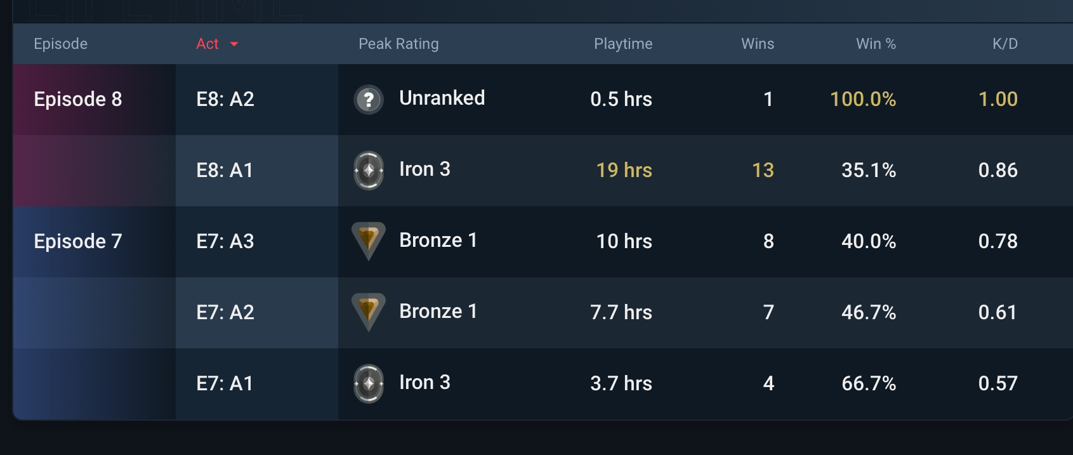Image resolution: width=1073 pixels, height=455 pixels.
Task: Click the red sort arrow next to Act
Action: [x=234, y=44]
